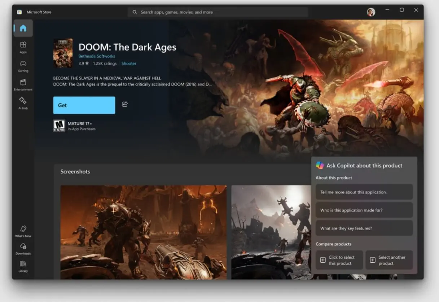Open the Apps section
The height and width of the screenshot is (302, 439).
23,47
